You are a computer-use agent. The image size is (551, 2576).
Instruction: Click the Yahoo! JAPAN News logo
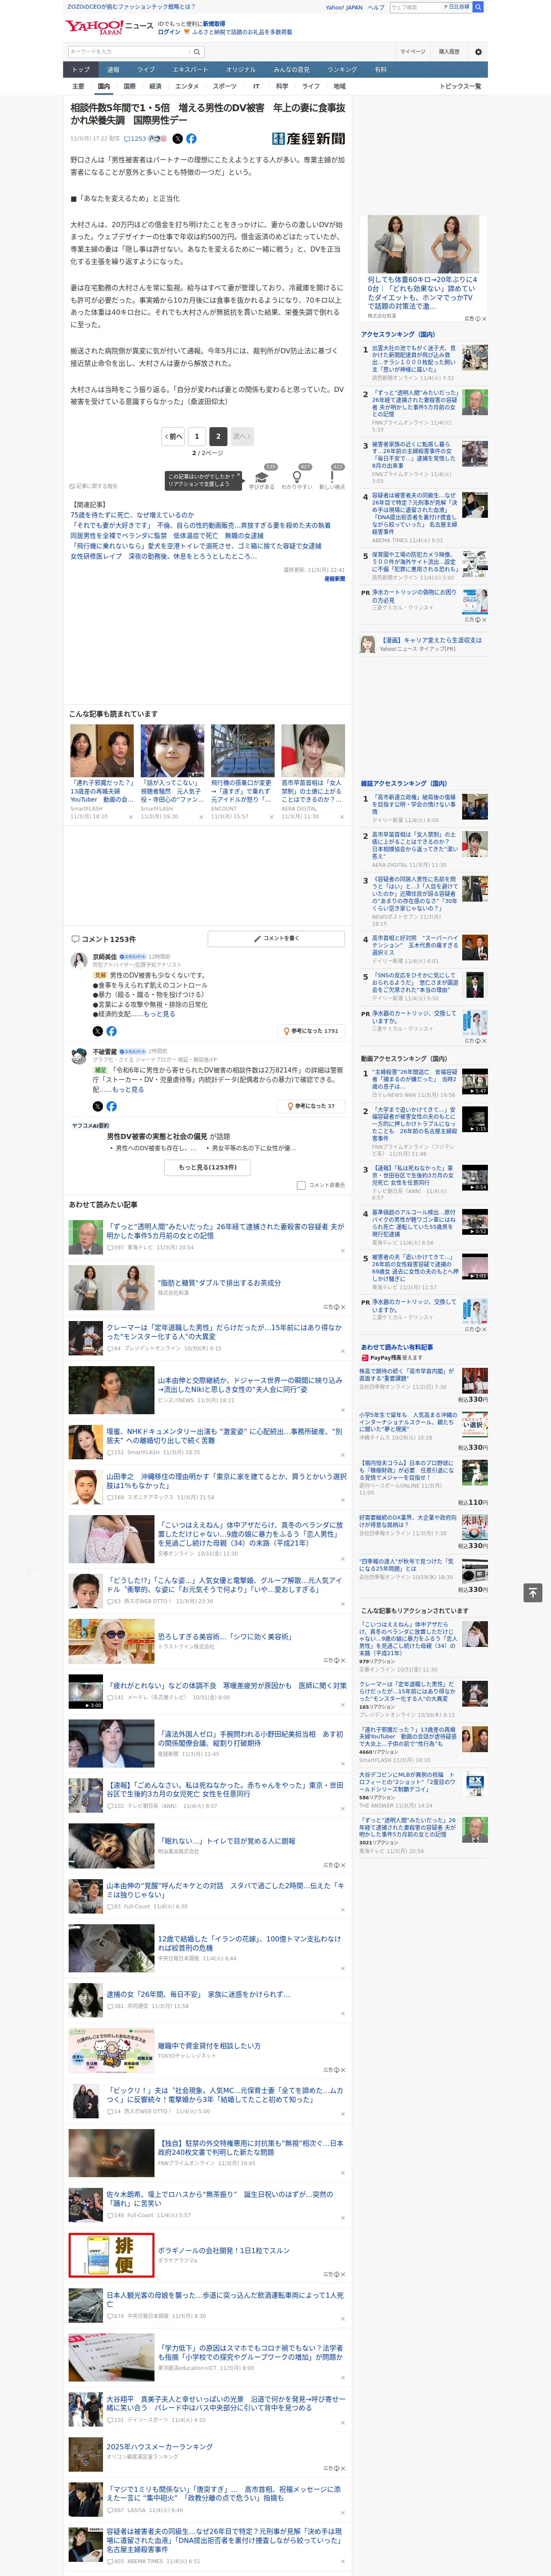click(x=109, y=27)
